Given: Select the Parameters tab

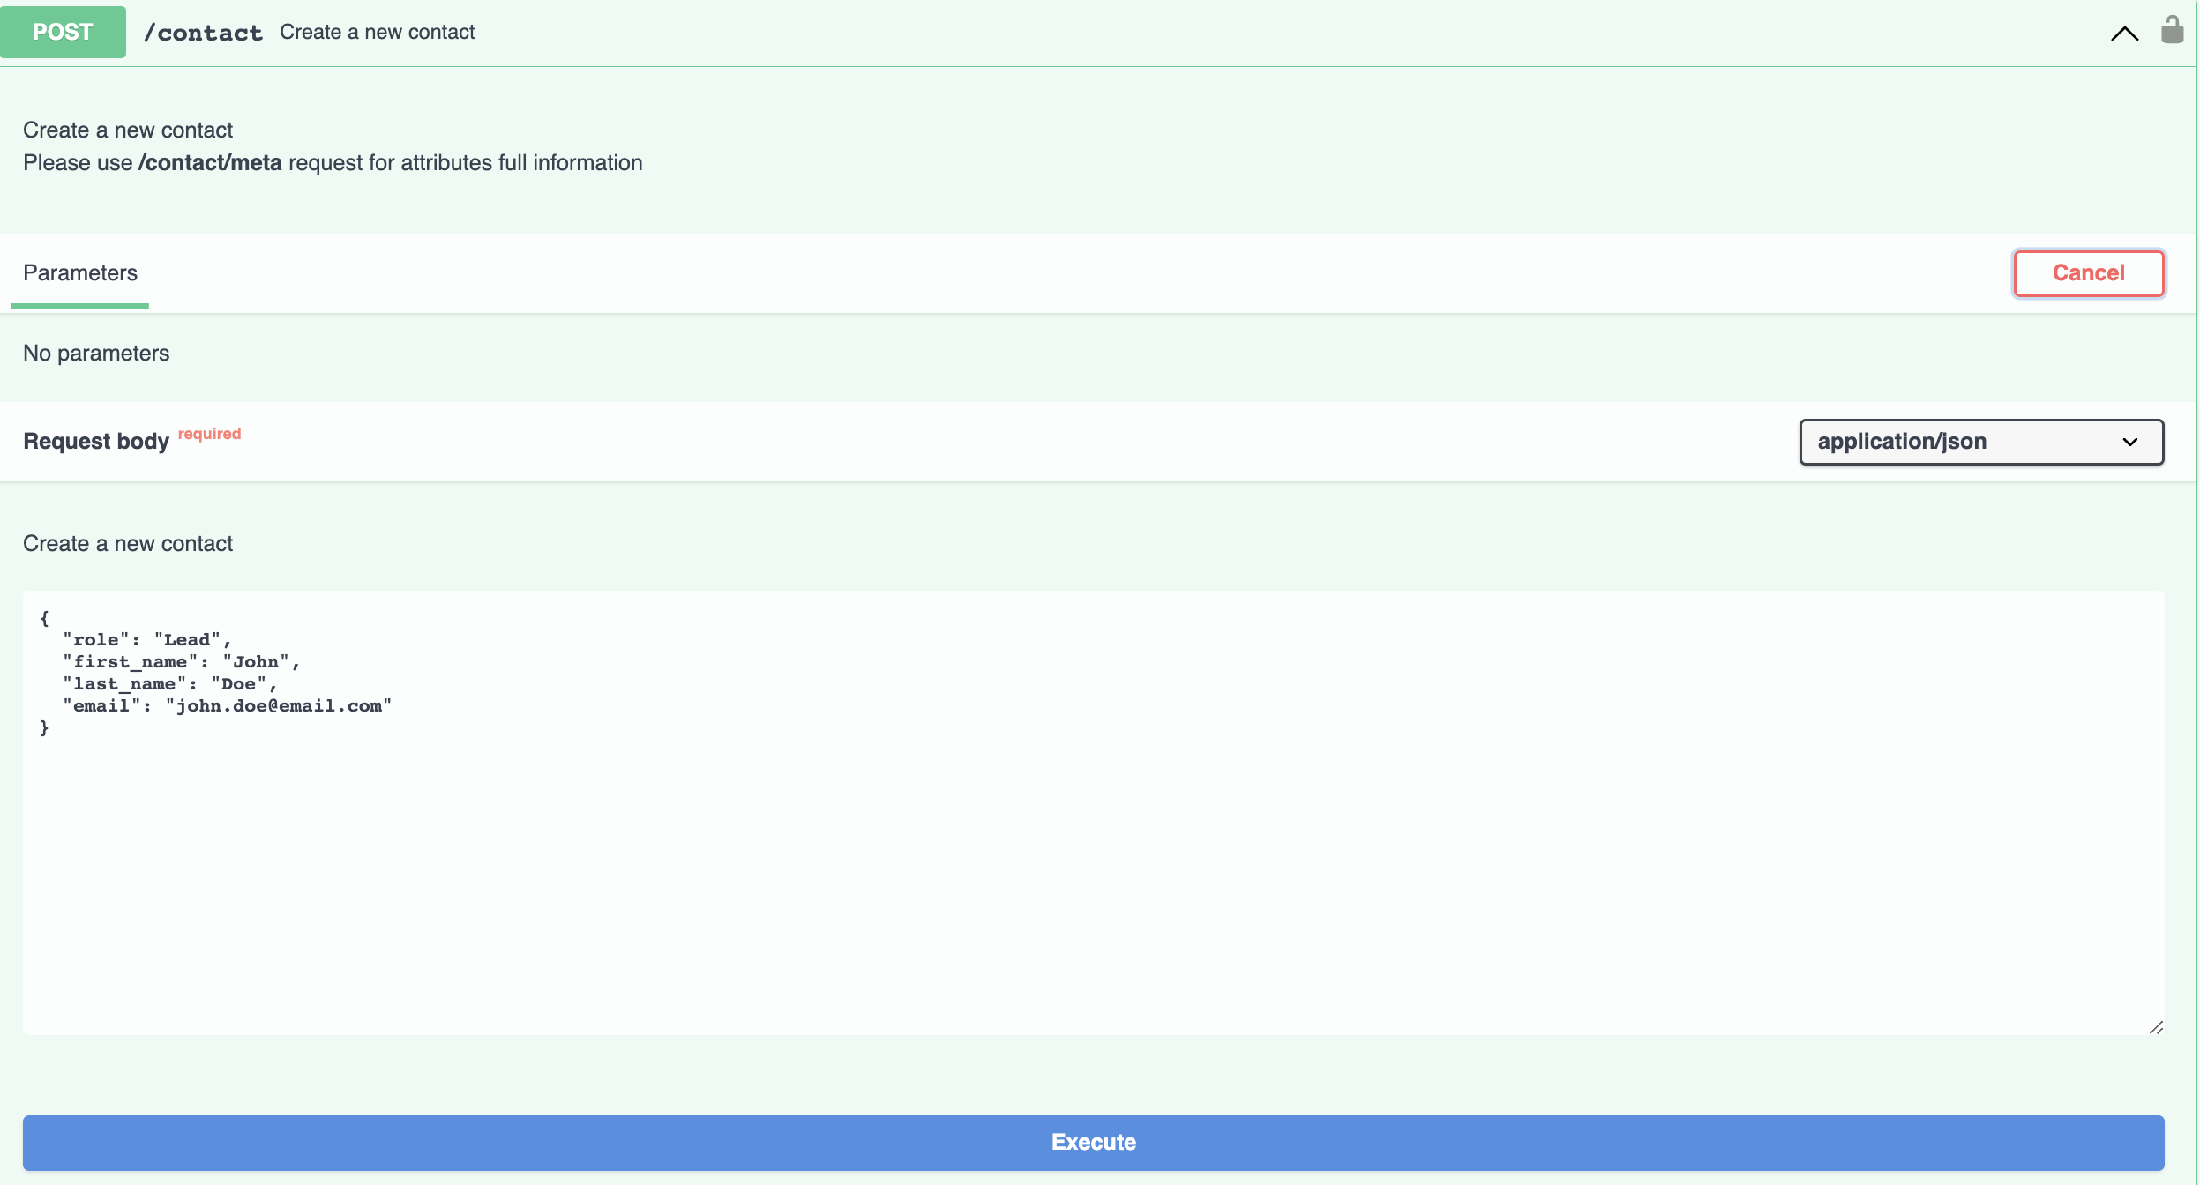Looking at the screenshot, I should pos(80,273).
